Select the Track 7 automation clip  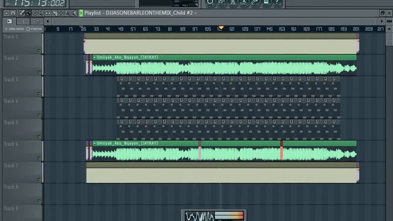tap(222, 173)
